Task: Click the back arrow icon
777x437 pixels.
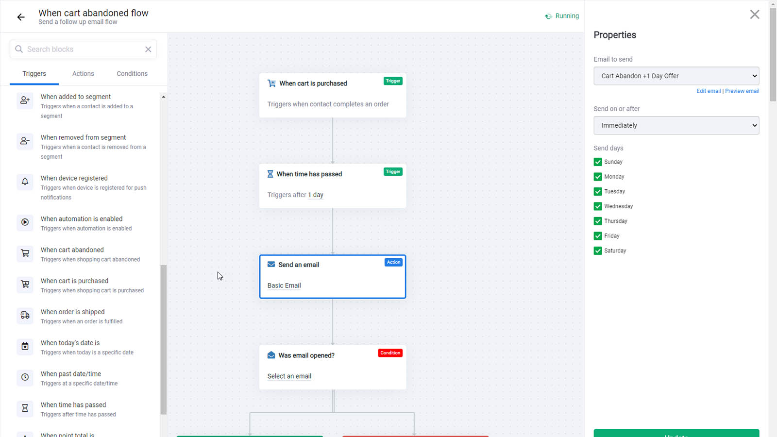Action: point(20,17)
